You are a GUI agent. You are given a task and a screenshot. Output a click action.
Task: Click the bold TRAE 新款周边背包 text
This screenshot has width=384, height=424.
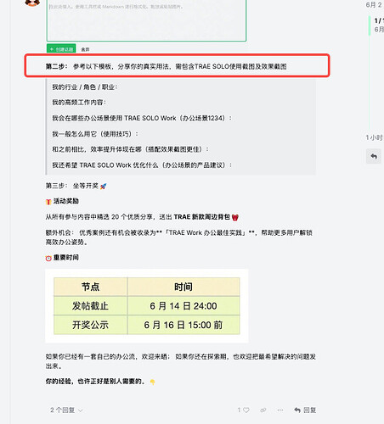click(x=201, y=217)
